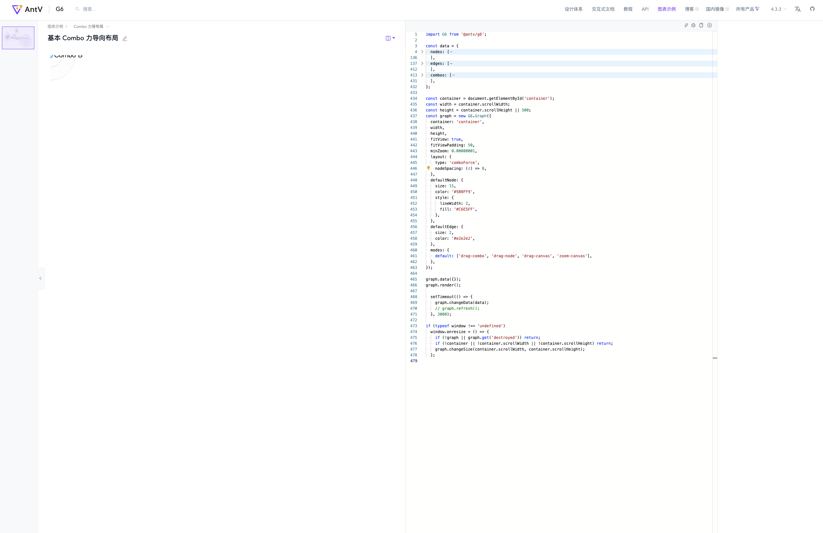Click the demo thumbnail in the sidebar
Viewport: 823px width, 533px height.
18,38
